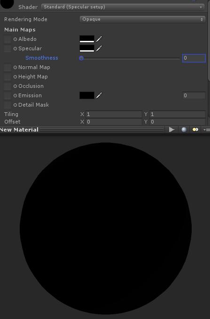
Task: Click the Height Map texture slot
Action: (x=8, y=77)
